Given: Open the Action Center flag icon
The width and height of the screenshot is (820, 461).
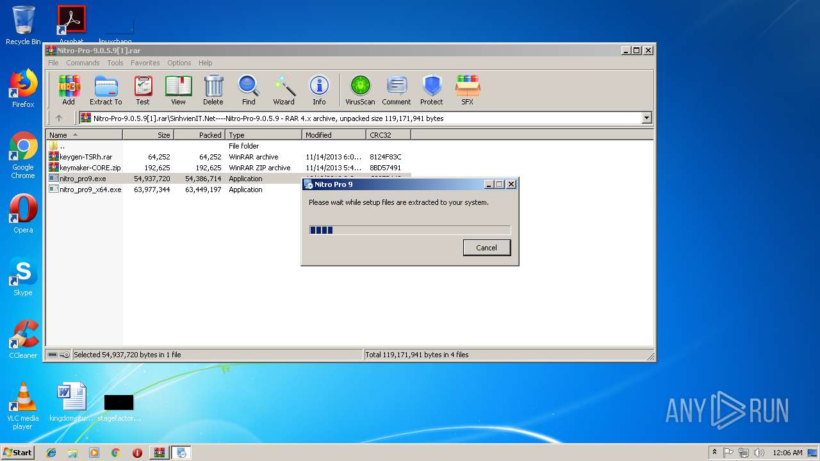Looking at the screenshot, I should pyautogui.click(x=728, y=453).
